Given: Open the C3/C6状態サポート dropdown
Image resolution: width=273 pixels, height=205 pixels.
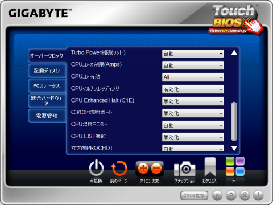Looking at the screenshot, I should (x=193, y=113).
